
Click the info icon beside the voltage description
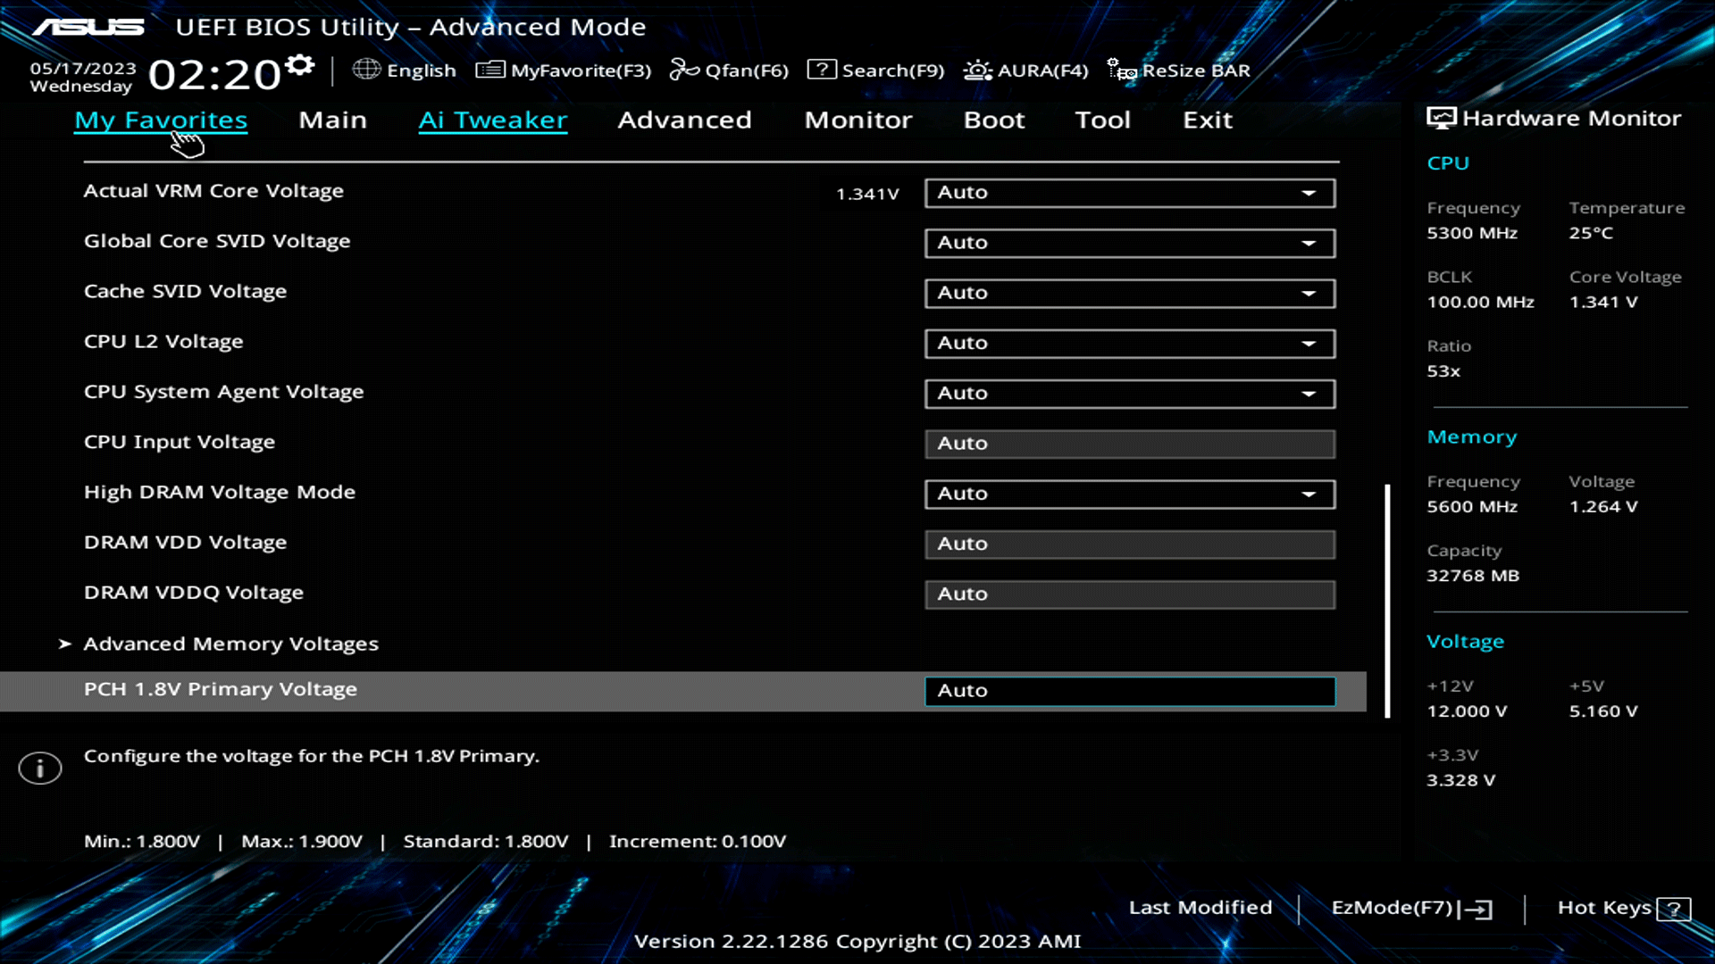[x=39, y=768]
